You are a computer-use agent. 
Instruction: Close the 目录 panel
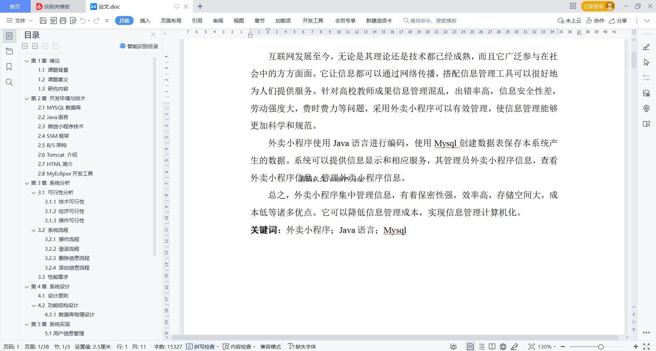153,35
